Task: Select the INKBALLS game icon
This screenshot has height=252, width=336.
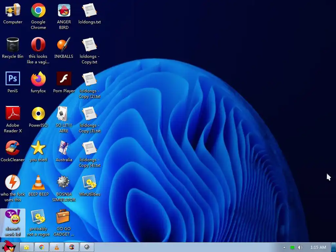Action: click(x=64, y=48)
